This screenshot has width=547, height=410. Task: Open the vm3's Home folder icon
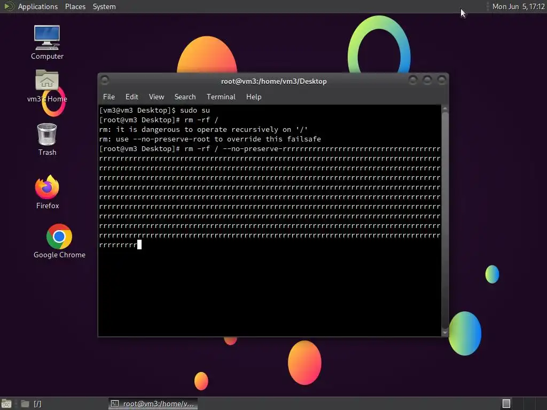(47, 85)
